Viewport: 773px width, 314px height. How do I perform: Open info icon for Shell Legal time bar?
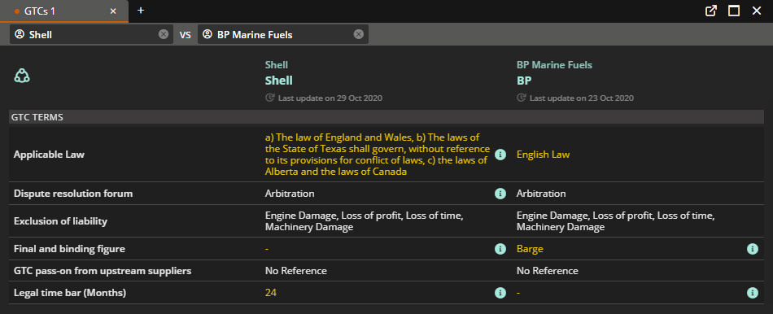click(x=500, y=293)
